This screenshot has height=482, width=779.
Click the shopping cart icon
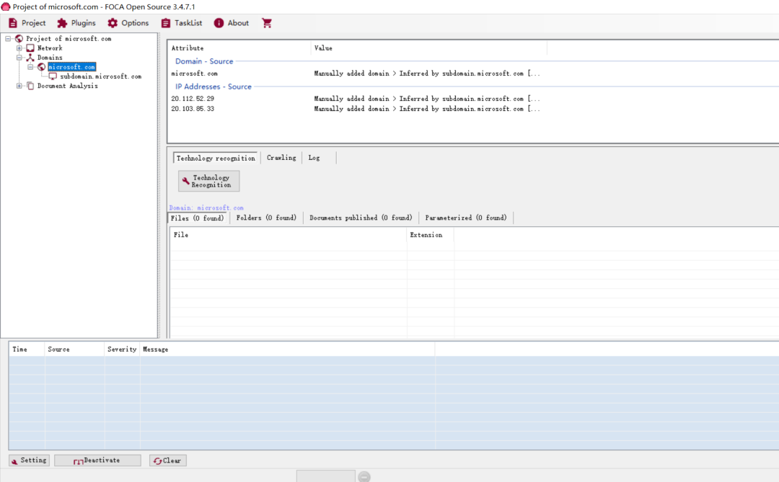point(267,23)
